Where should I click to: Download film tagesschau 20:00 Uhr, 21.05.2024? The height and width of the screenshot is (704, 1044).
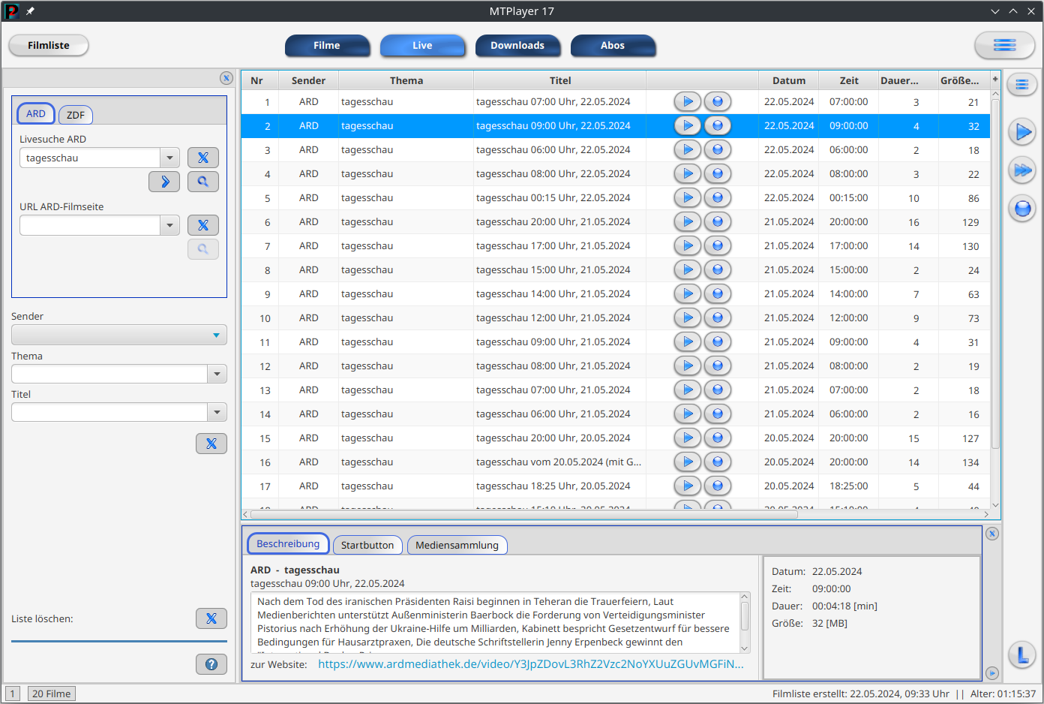pos(718,221)
